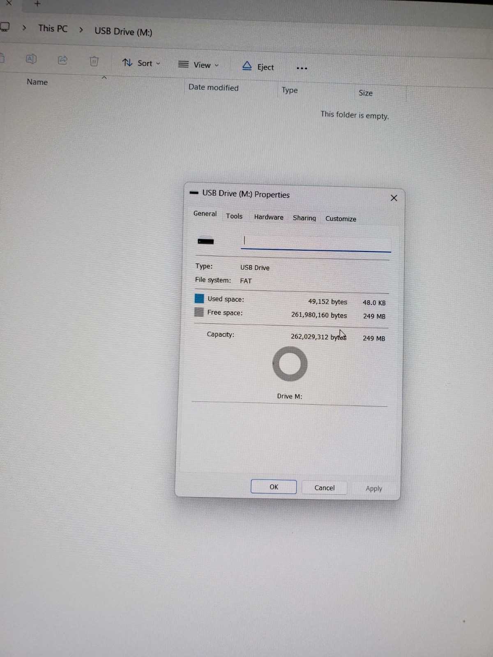
Task: Click Cancel in Properties dialog
Action: pyautogui.click(x=325, y=488)
